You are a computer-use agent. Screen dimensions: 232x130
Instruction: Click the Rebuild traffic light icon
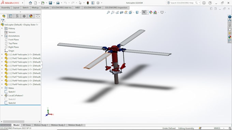88,3
